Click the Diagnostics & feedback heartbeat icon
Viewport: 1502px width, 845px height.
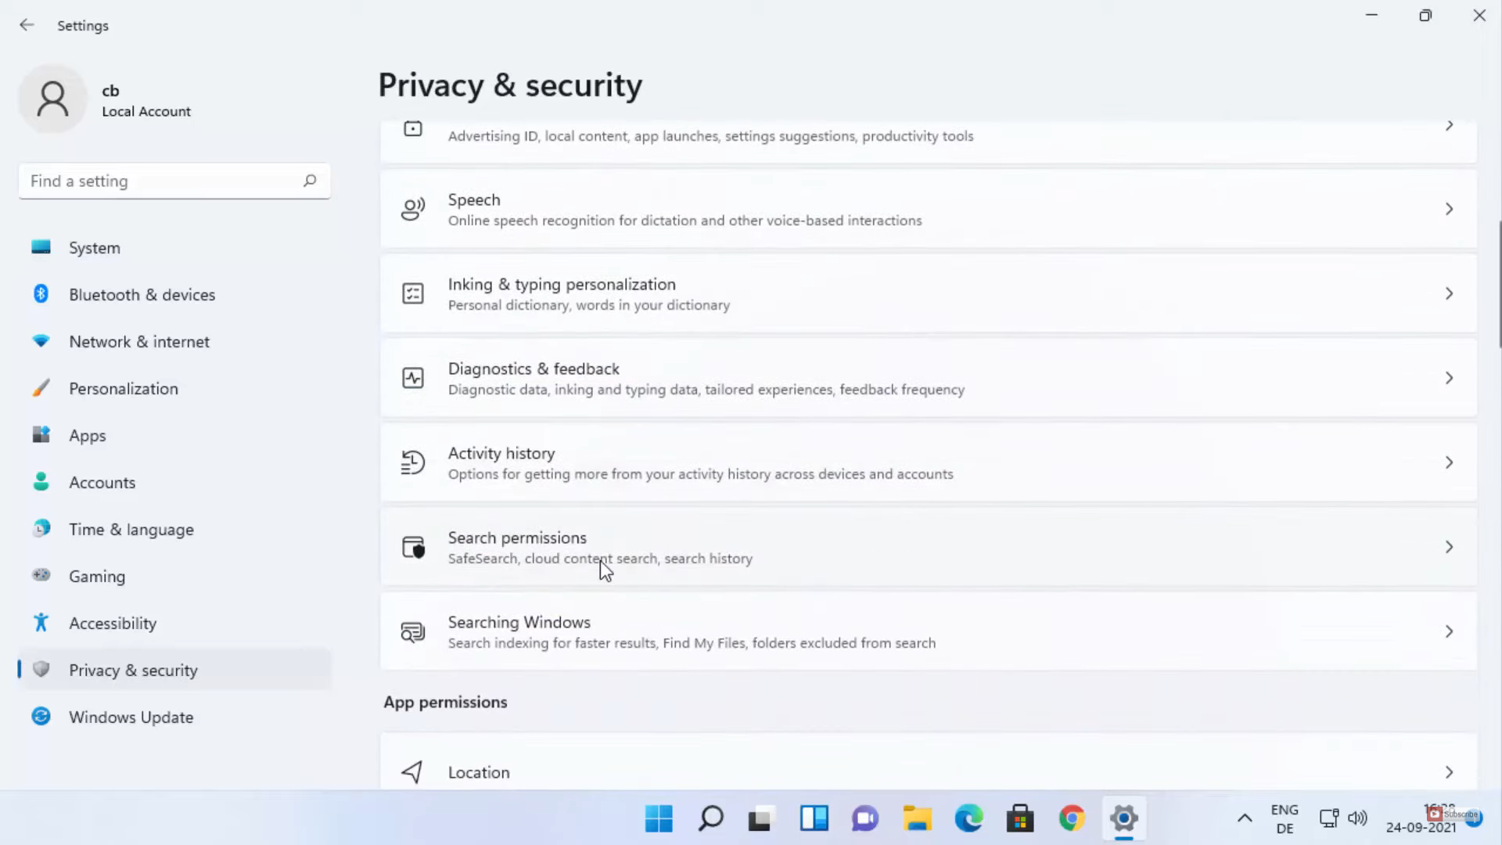(412, 378)
